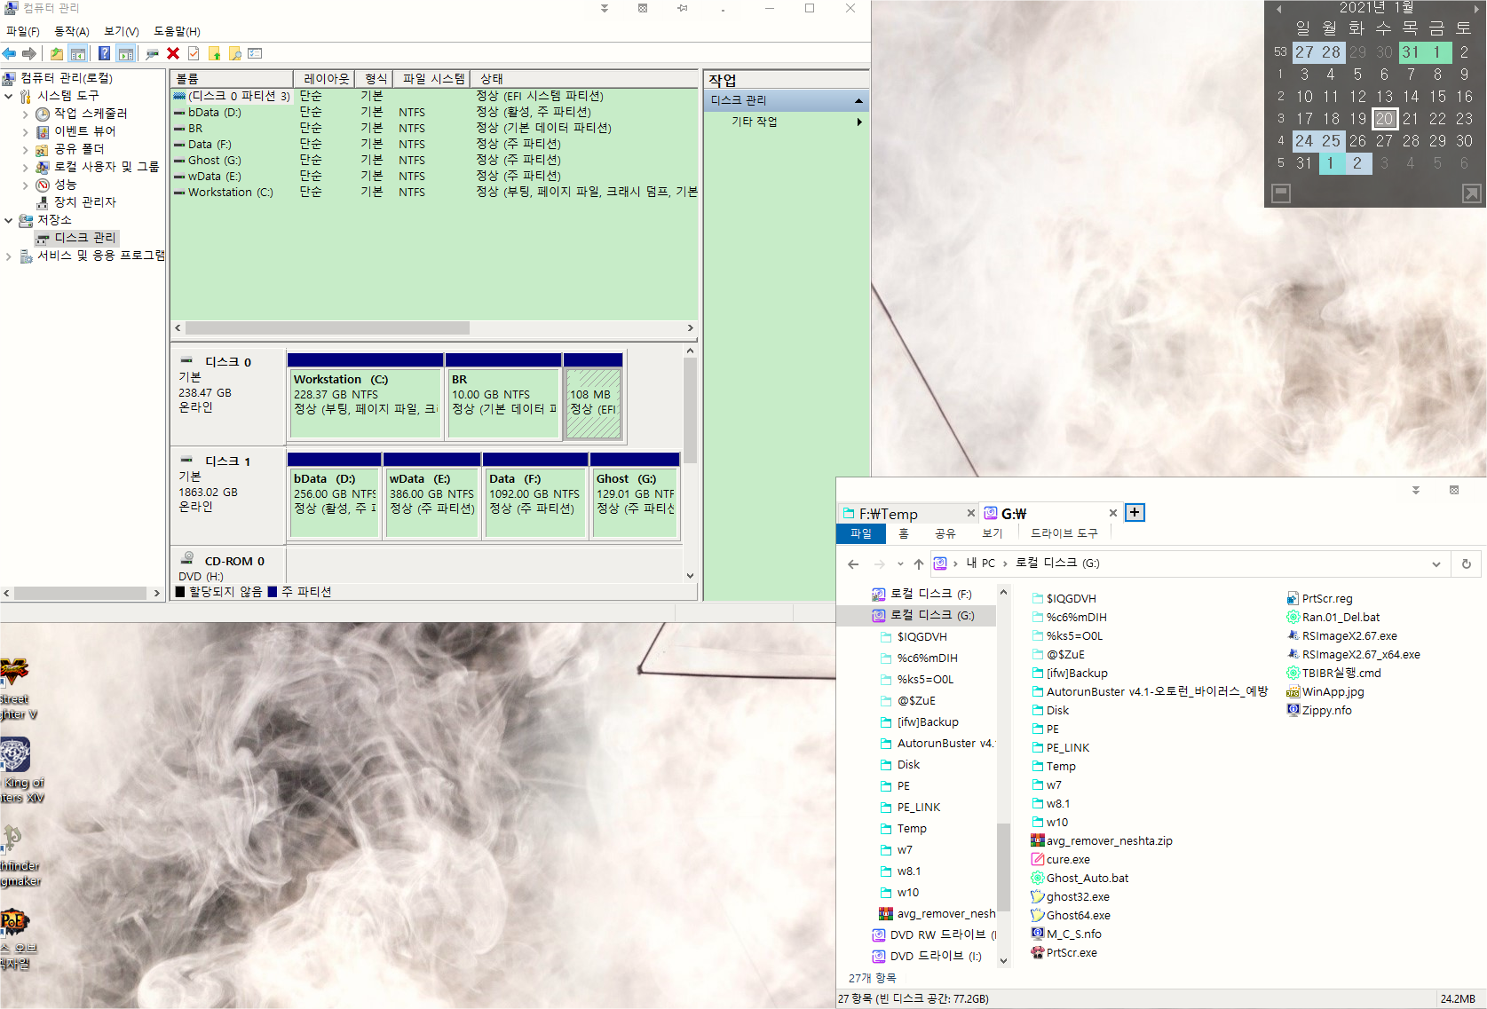Open the 도움말(H) menu
This screenshot has width=1487, height=1009.
point(177,31)
